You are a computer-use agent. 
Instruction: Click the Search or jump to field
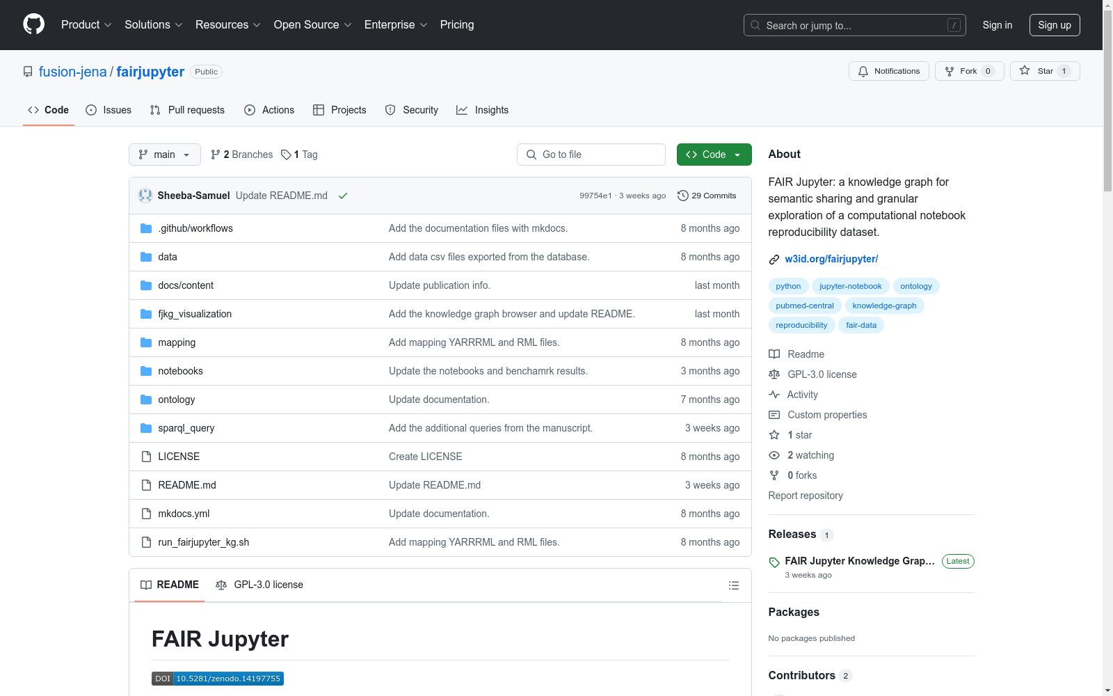(855, 25)
